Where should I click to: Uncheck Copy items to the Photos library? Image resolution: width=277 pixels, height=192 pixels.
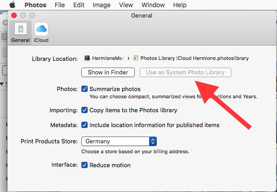tap(85, 110)
